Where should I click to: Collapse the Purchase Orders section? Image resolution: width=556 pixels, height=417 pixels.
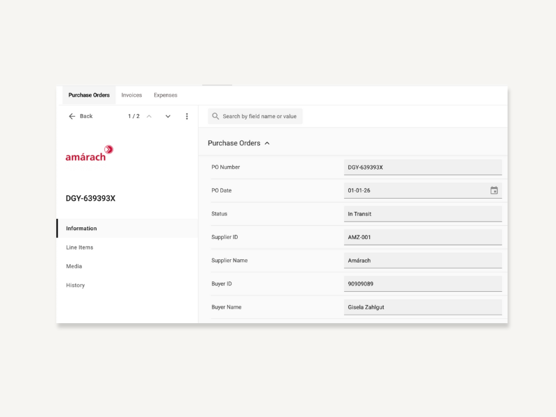coord(267,143)
